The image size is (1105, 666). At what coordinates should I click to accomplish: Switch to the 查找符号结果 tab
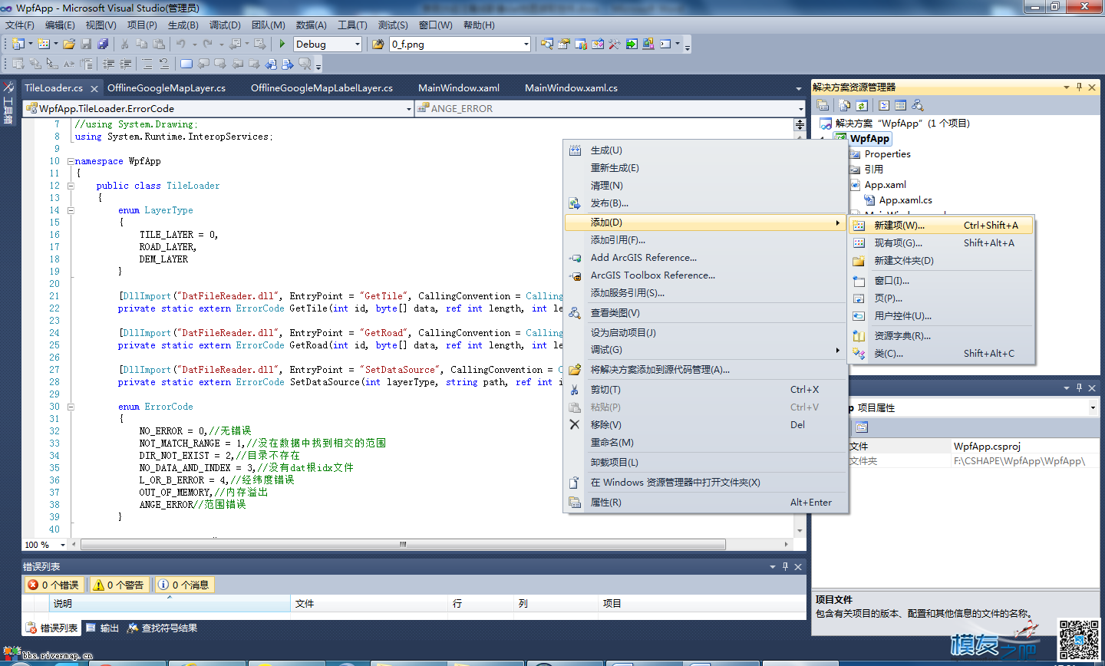click(x=163, y=628)
